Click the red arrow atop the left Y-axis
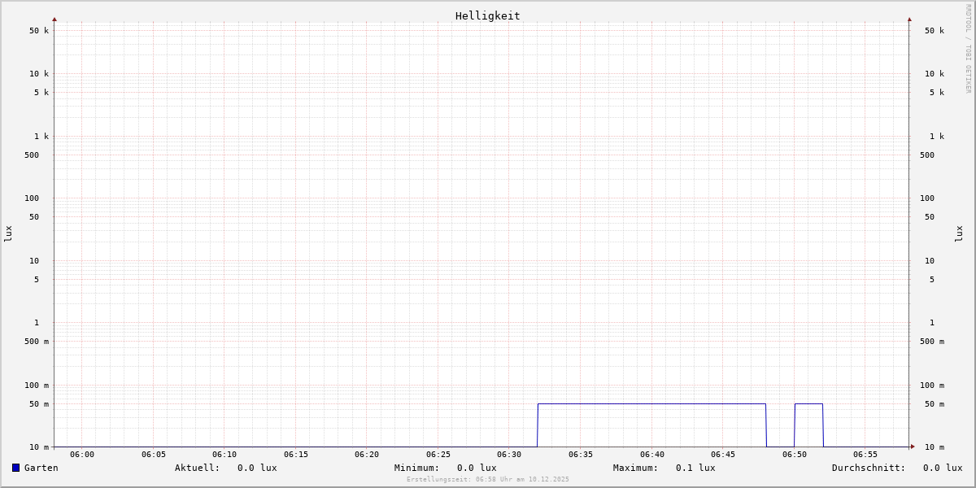976x488 pixels. tap(54, 20)
